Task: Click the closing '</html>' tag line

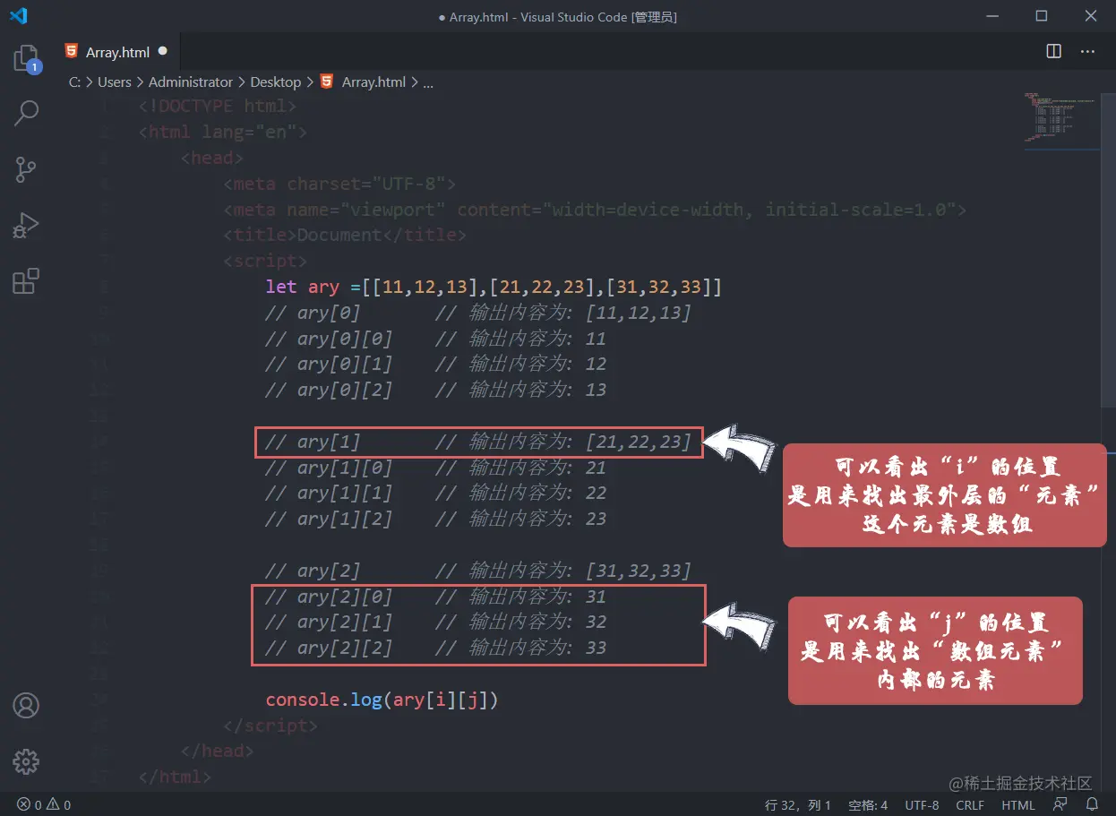Action: (x=175, y=777)
